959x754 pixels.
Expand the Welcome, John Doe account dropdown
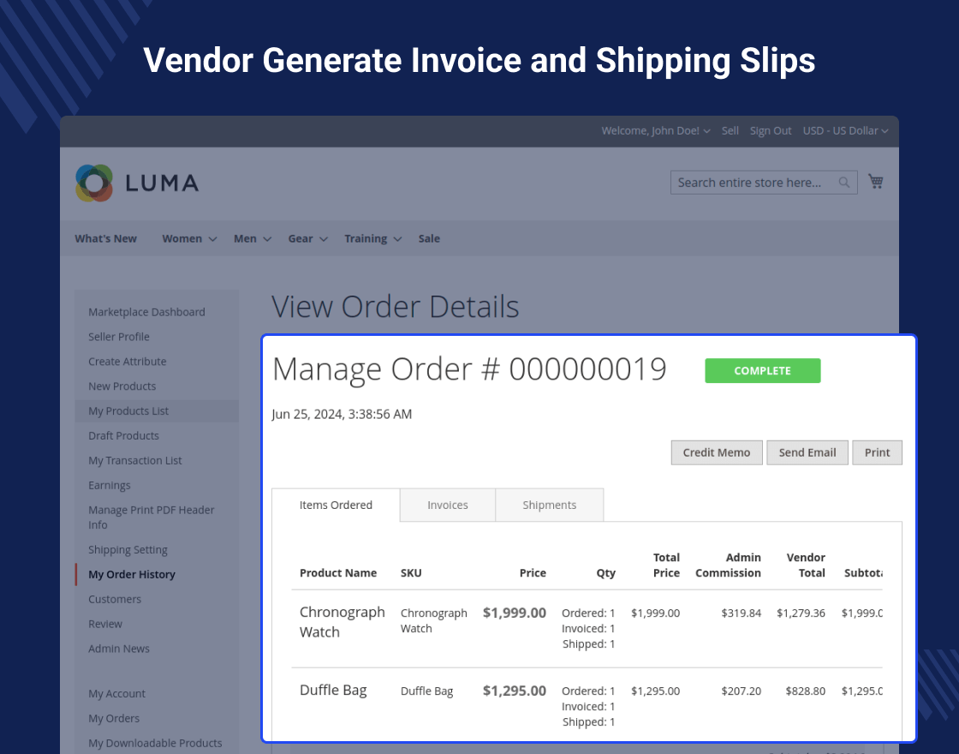tap(656, 131)
